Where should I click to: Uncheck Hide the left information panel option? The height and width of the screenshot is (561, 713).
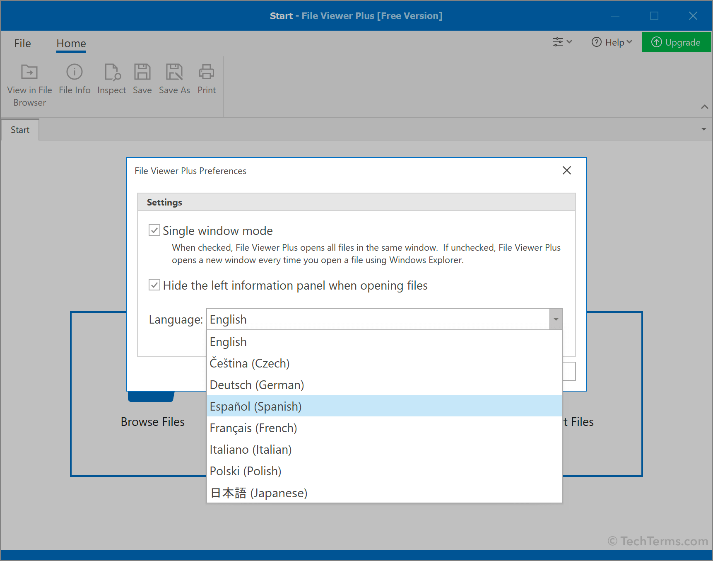pos(154,285)
